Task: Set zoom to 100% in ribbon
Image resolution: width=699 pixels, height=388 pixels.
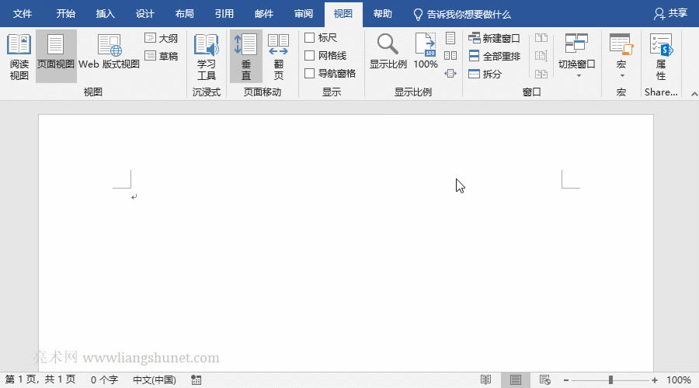Action: coord(425,53)
